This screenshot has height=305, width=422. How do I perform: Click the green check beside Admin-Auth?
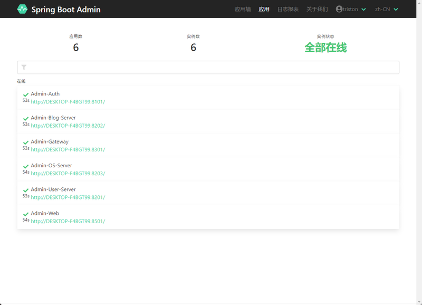pos(26,94)
